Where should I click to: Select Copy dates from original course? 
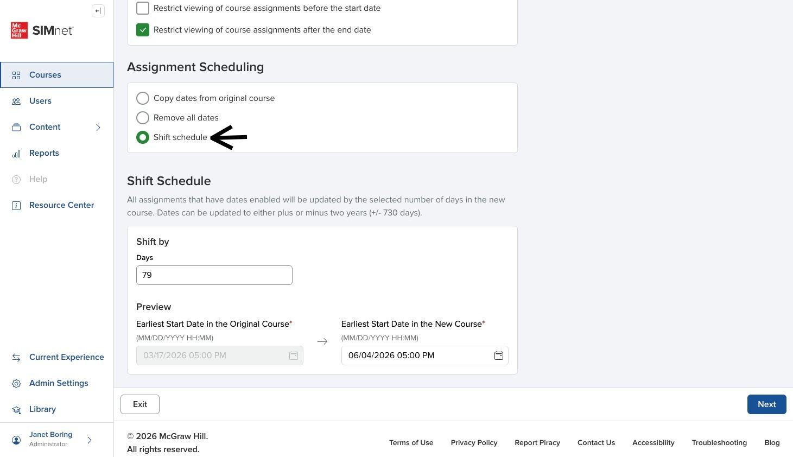point(143,98)
